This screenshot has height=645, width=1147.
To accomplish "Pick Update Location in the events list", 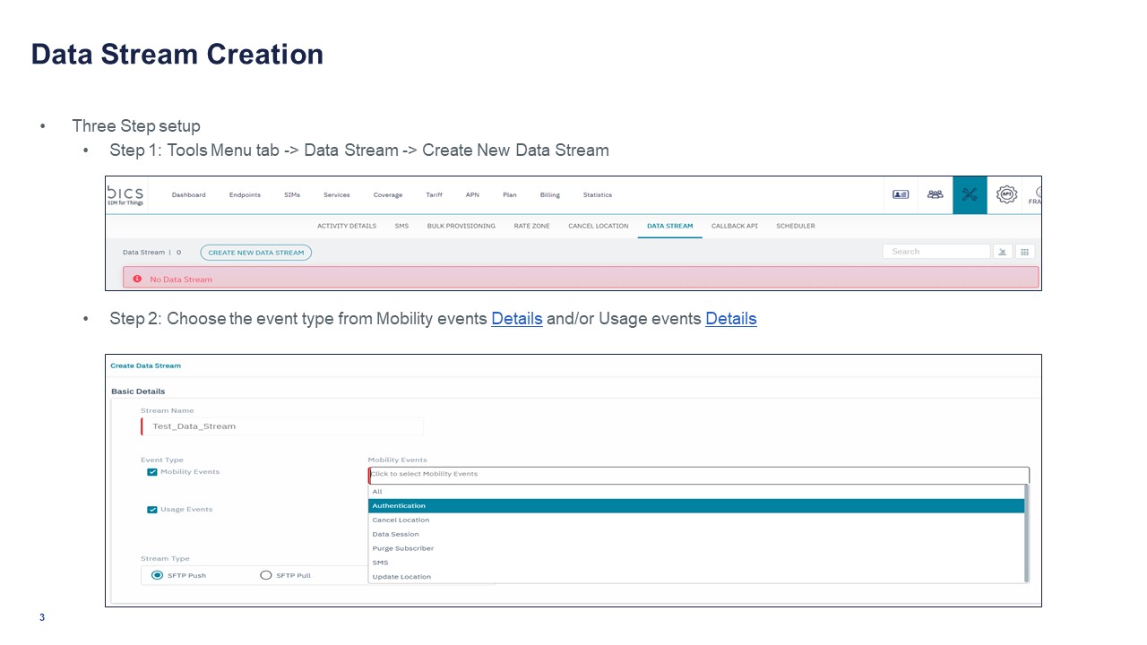I will click(x=401, y=577).
